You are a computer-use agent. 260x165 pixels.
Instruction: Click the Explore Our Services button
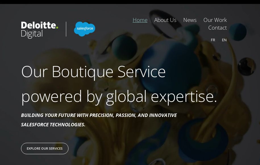point(45,148)
